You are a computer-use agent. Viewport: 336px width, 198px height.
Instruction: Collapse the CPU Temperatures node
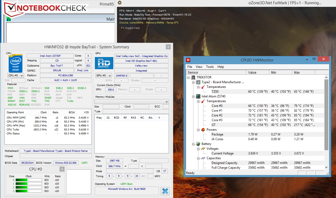click(198, 101)
